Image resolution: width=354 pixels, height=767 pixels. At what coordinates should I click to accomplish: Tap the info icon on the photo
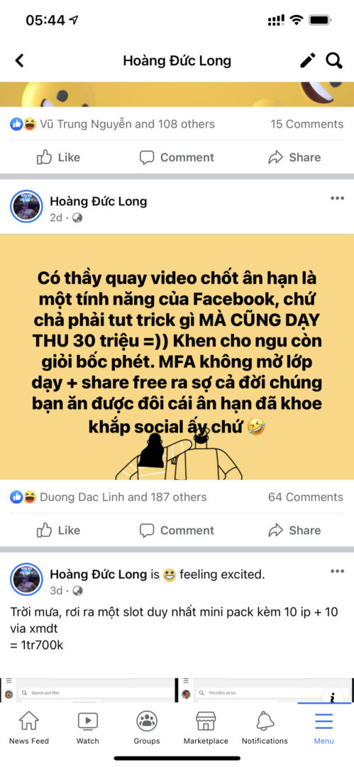click(x=332, y=697)
